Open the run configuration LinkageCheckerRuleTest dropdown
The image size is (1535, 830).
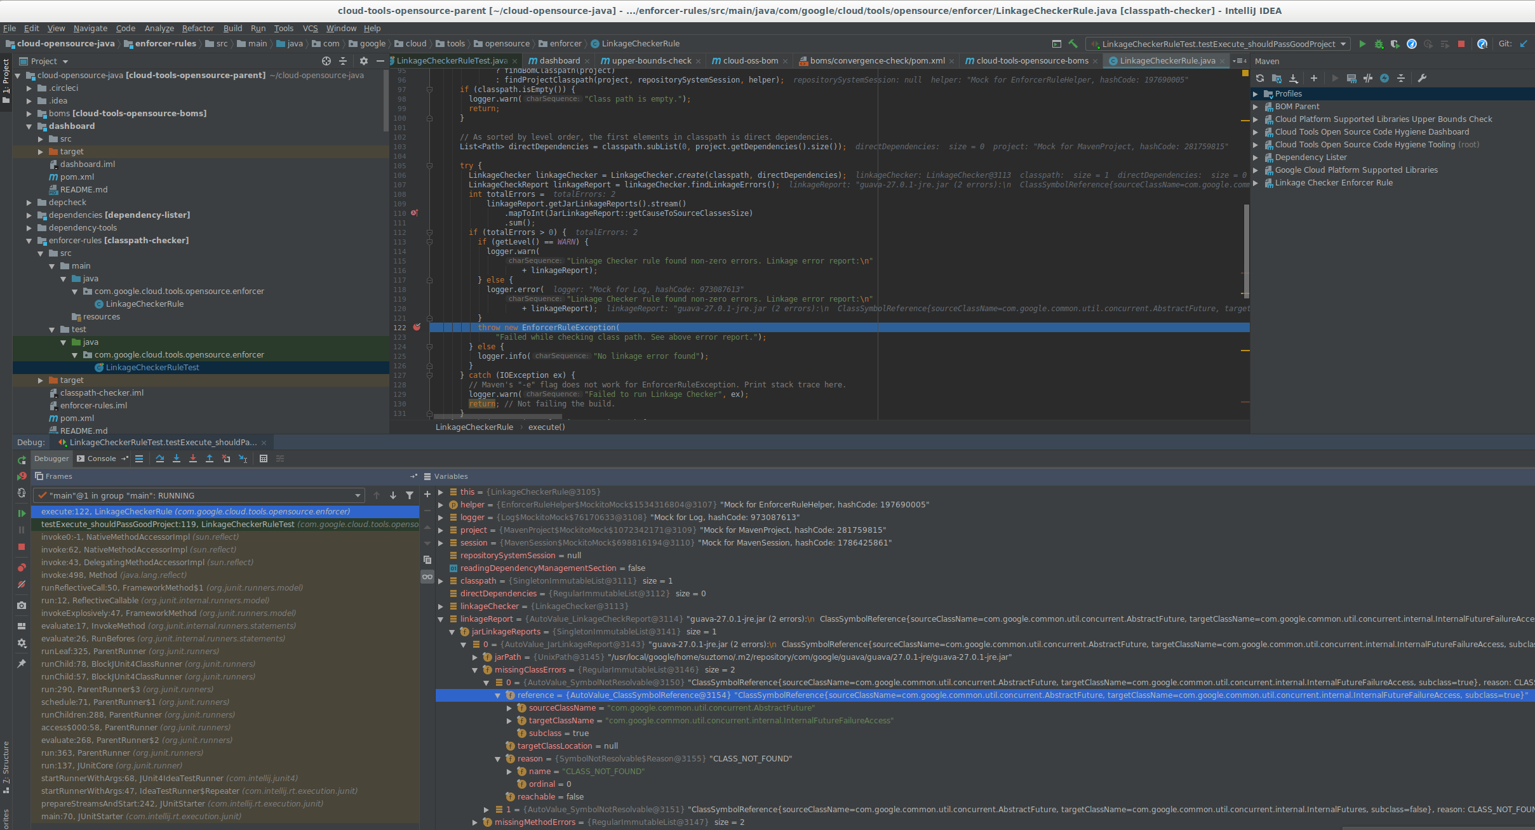[1216, 44]
